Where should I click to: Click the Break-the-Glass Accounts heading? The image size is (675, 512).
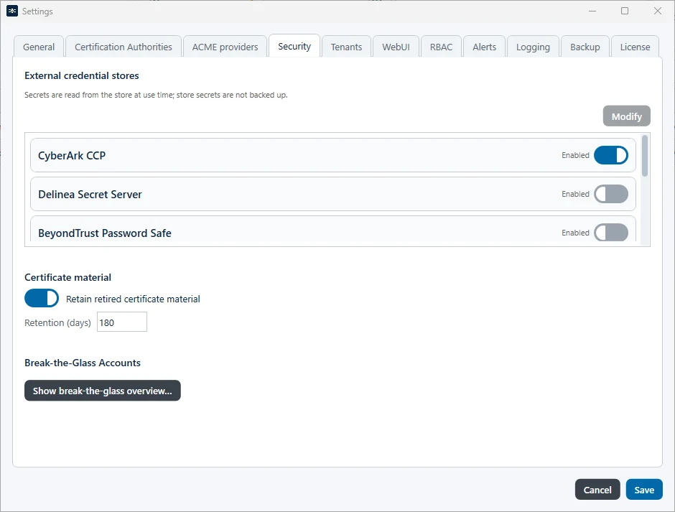(x=83, y=363)
